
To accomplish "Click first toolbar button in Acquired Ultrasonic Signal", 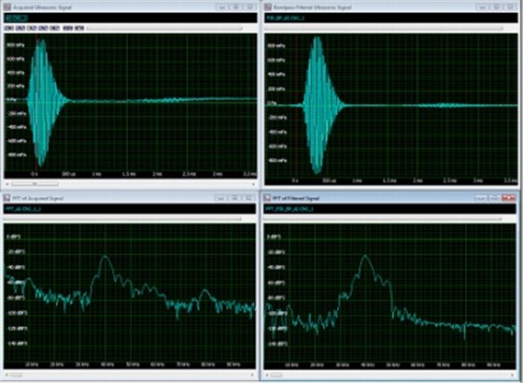I will 9,28.
